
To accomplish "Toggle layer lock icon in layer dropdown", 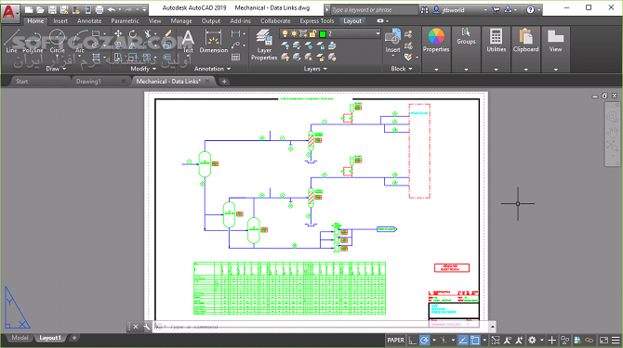I will [x=312, y=33].
